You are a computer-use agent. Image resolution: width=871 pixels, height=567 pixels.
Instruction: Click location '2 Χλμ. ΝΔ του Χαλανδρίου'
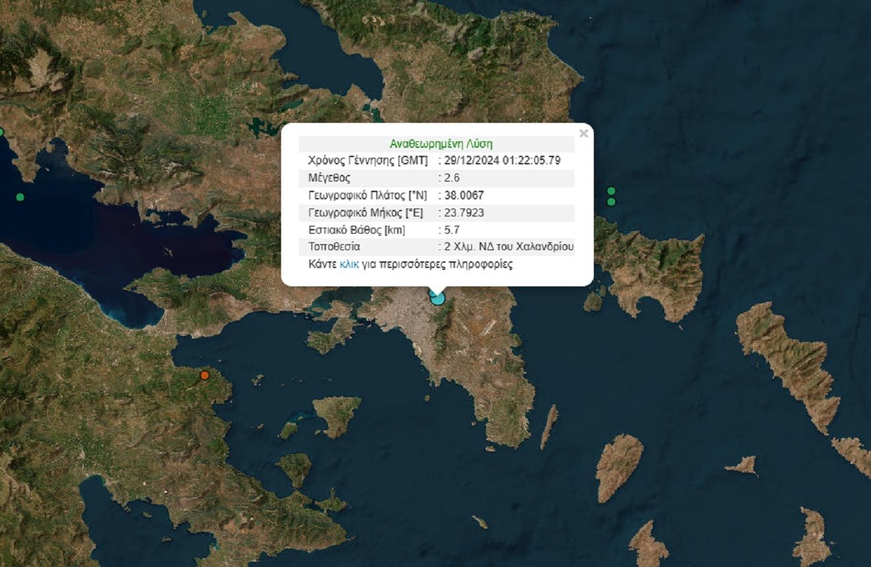pos(509,248)
